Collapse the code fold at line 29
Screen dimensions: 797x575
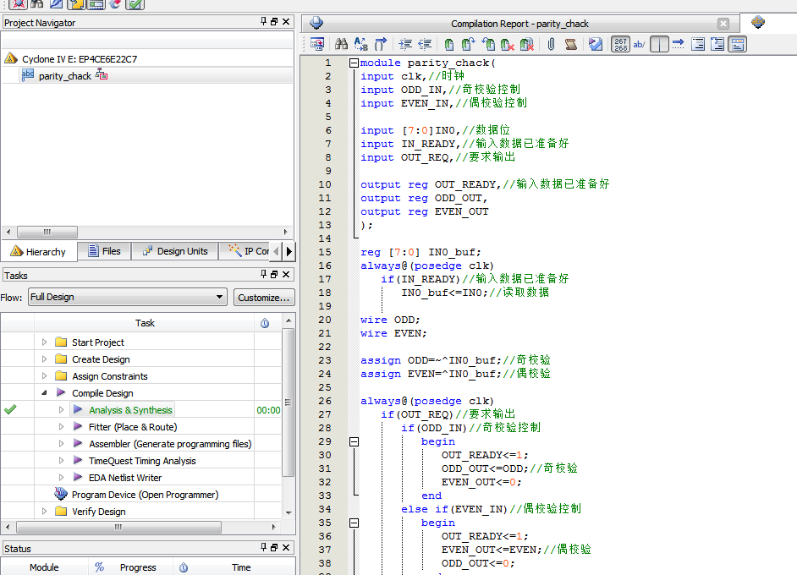[x=354, y=441]
